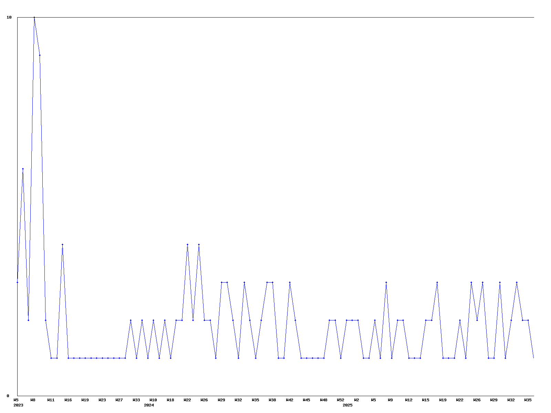Image resolution: width=551 pixels, height=413 pixels.
Task: Click the W23 x-axis label
Action: 102,400
